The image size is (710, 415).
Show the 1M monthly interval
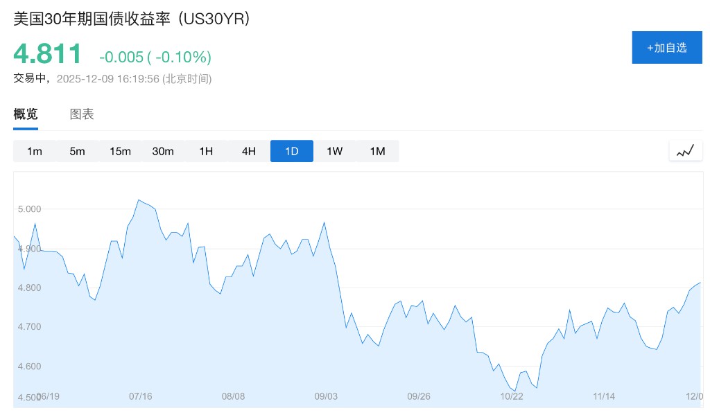[377, 151]
